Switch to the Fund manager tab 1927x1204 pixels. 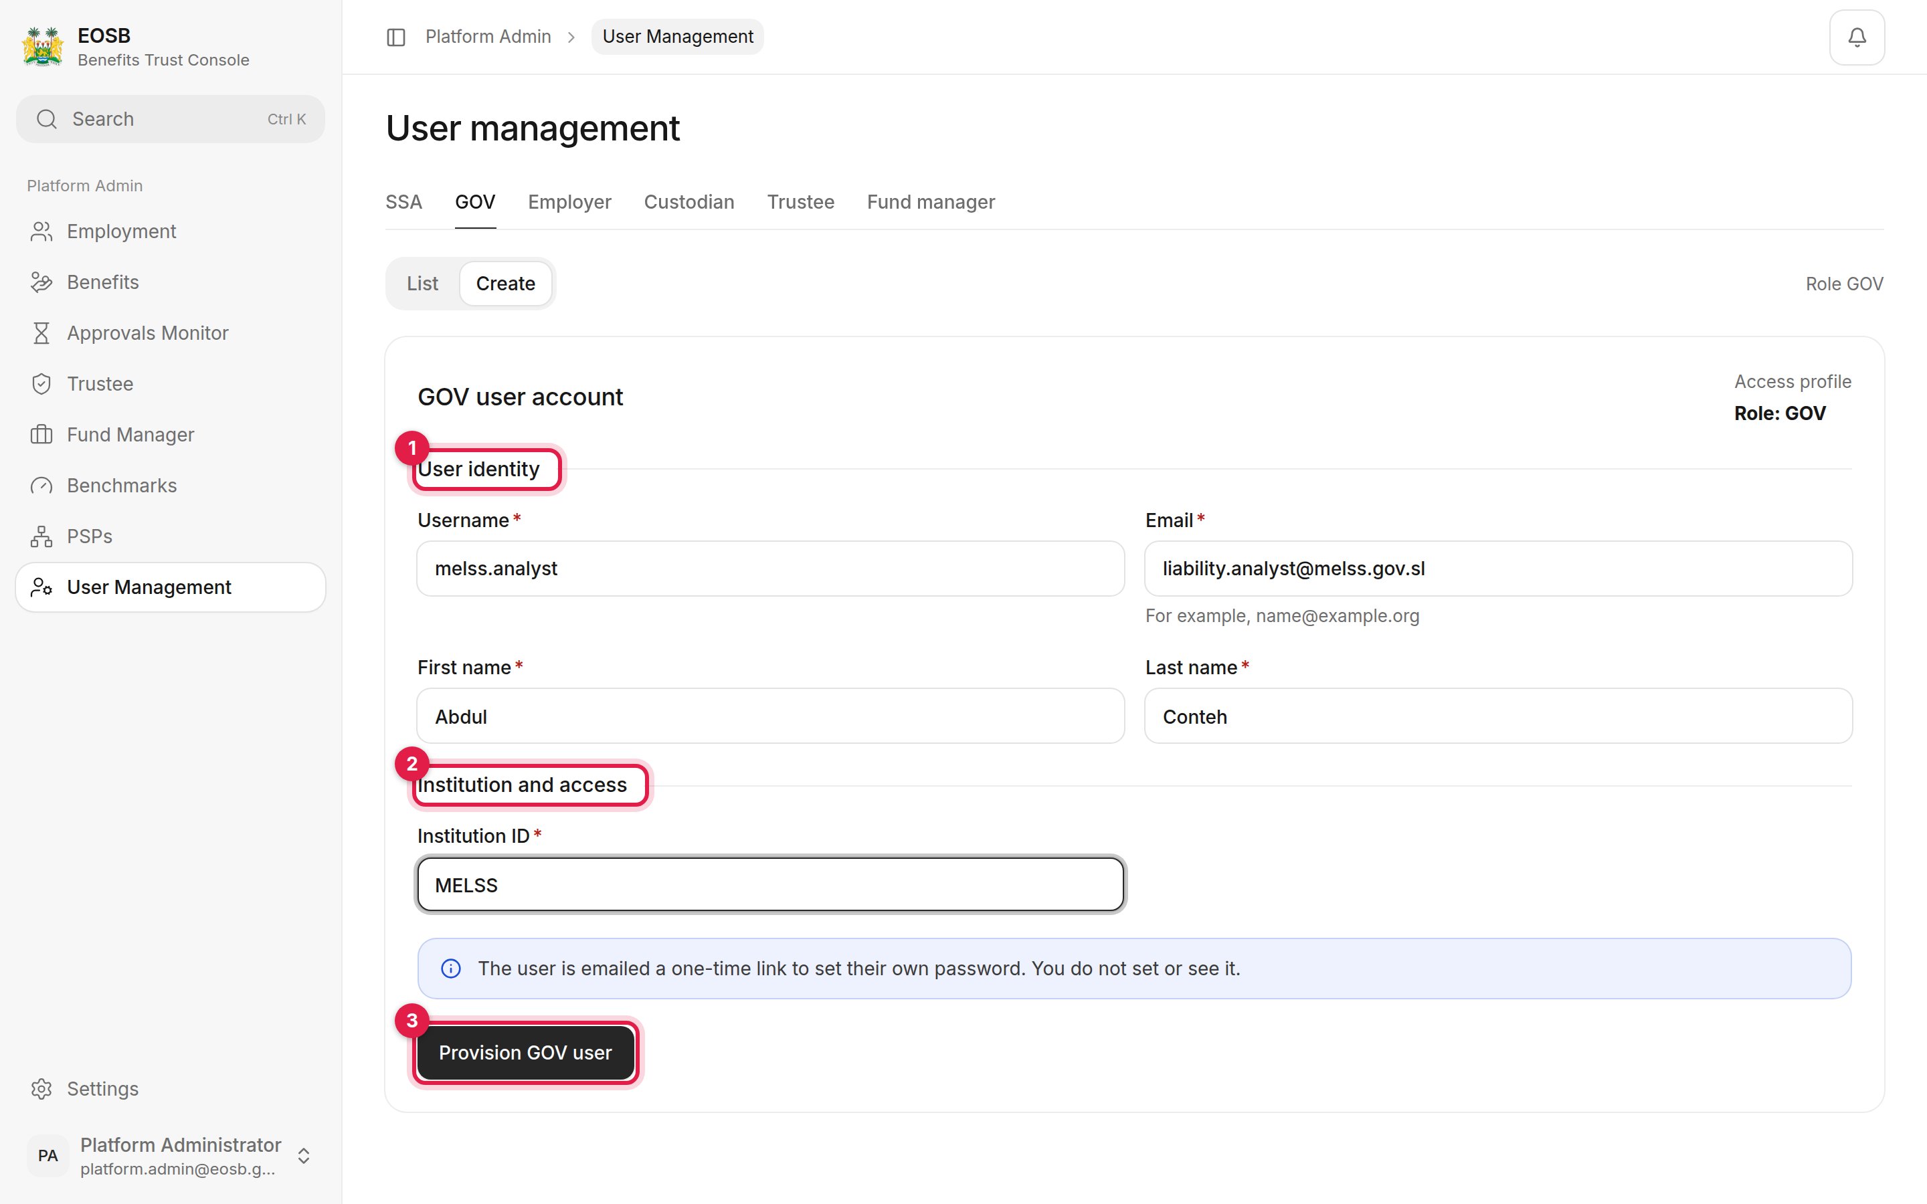click(931, 202)
